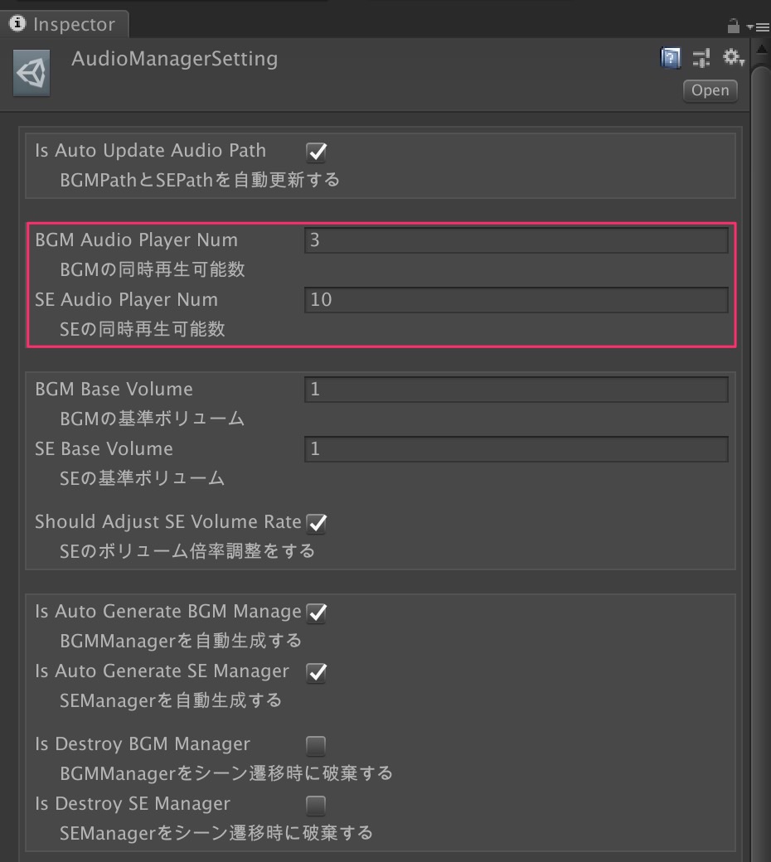Click the Inspector info icon
Screen dimensions: 771x862
tap(17, 24)
